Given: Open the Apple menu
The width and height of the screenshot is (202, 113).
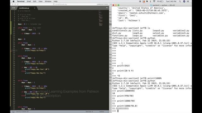Looking at the screenshot, I should pos(14,1).
